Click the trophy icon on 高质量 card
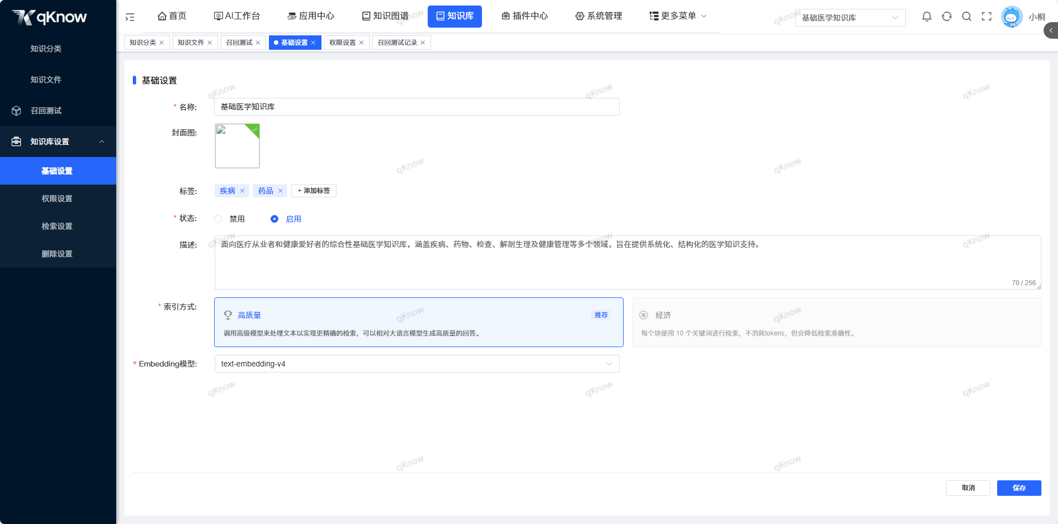This screenshot has width=1058, height=524. click(x=228, y=315)
